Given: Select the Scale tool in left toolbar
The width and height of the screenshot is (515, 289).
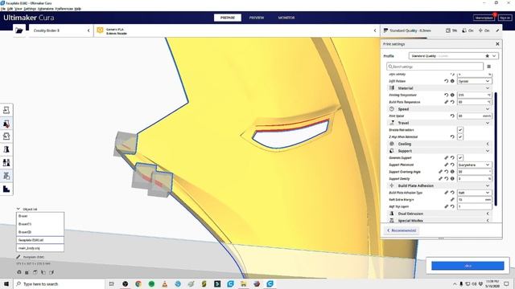Looking at the screenshot, I should (x=6, y=124).
